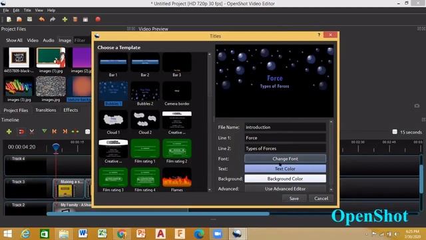This screenshot has width=426, height=240.
Task: Toggle the timeline snapping icon
Action: tap(21, 132)
